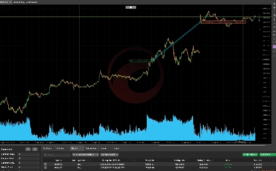Expand the Statement button dropdown arrow
Viewport: 276px width, 171px height.
(x=274, y=154)
